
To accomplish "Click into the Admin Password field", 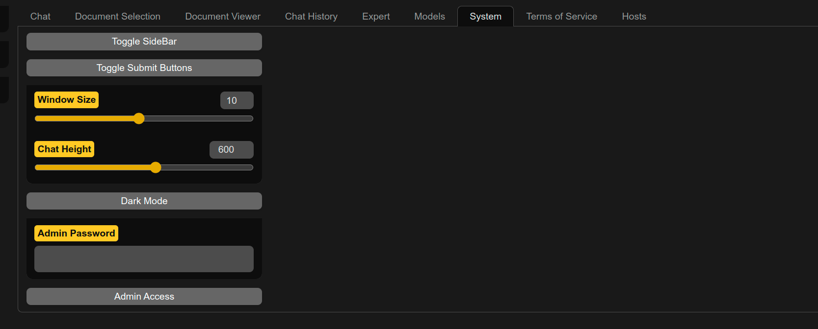I will 144,259.
